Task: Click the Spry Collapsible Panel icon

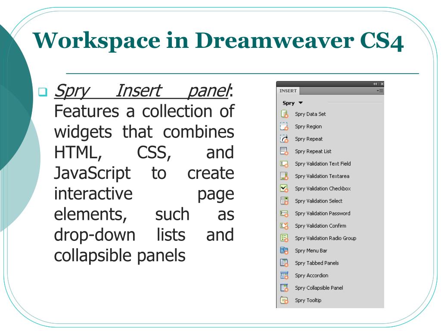Action: [284, 287]
